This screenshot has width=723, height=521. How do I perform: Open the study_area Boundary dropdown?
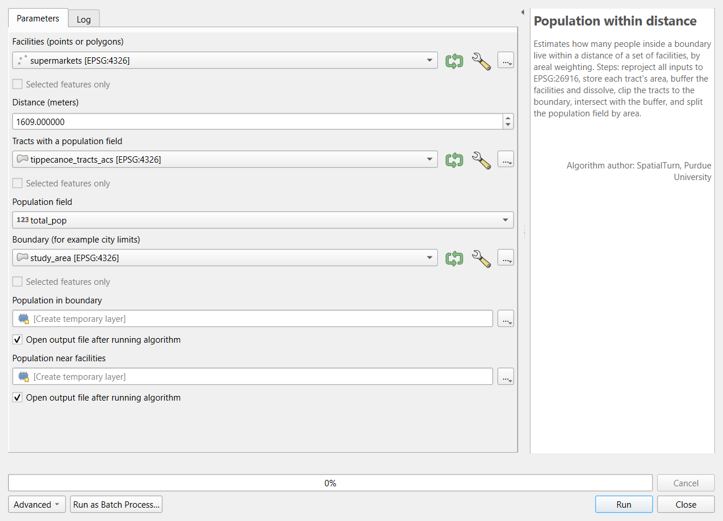tap(225, 258)
